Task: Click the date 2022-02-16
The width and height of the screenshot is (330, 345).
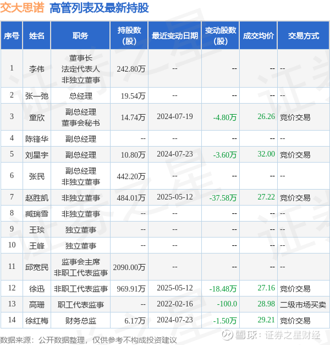Action: pyautogui.click(x=175, y=304)
